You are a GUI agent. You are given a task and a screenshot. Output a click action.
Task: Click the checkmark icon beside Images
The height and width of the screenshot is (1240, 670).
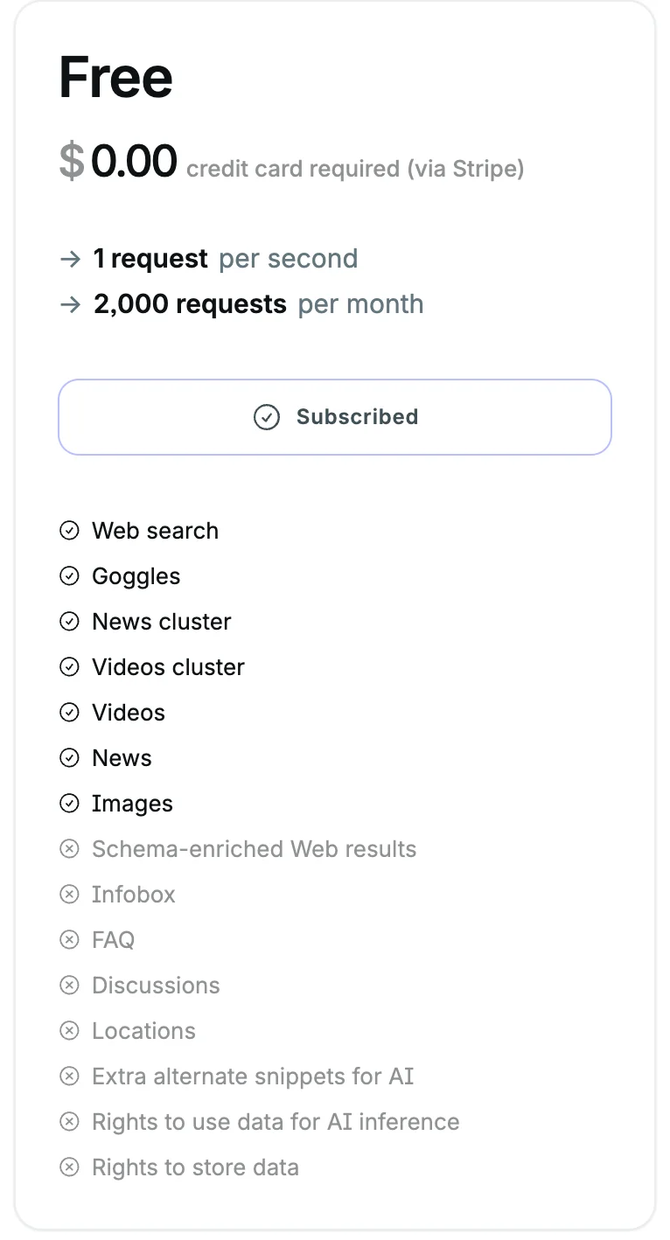point(70,804)
